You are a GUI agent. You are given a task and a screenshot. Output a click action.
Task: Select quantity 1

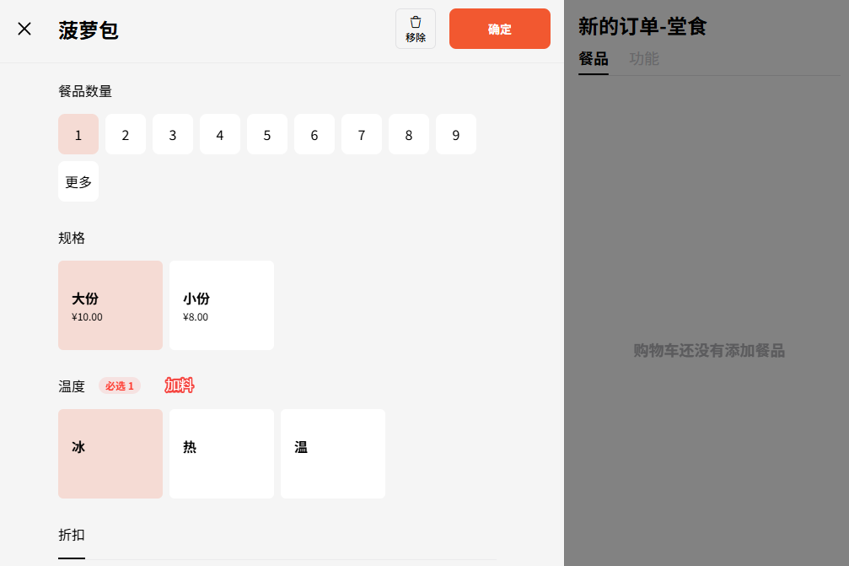pos(78,134)
